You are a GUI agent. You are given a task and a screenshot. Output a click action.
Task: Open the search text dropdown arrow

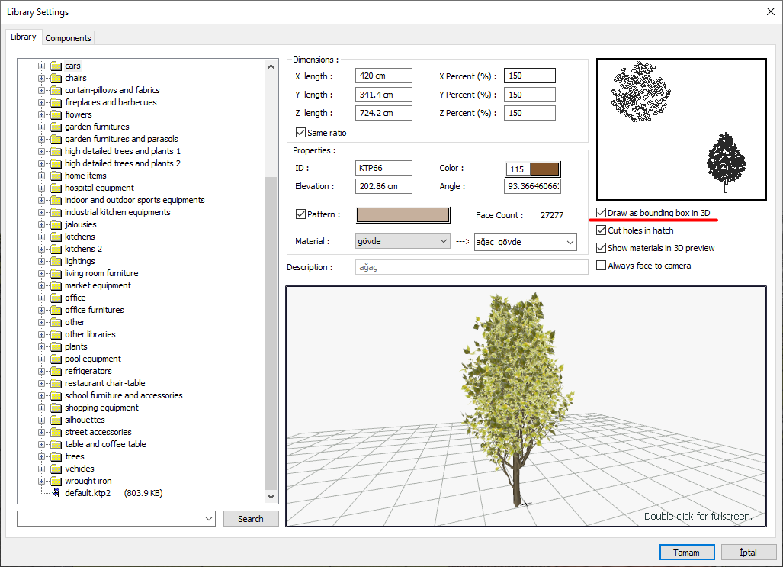pos(210,519)
